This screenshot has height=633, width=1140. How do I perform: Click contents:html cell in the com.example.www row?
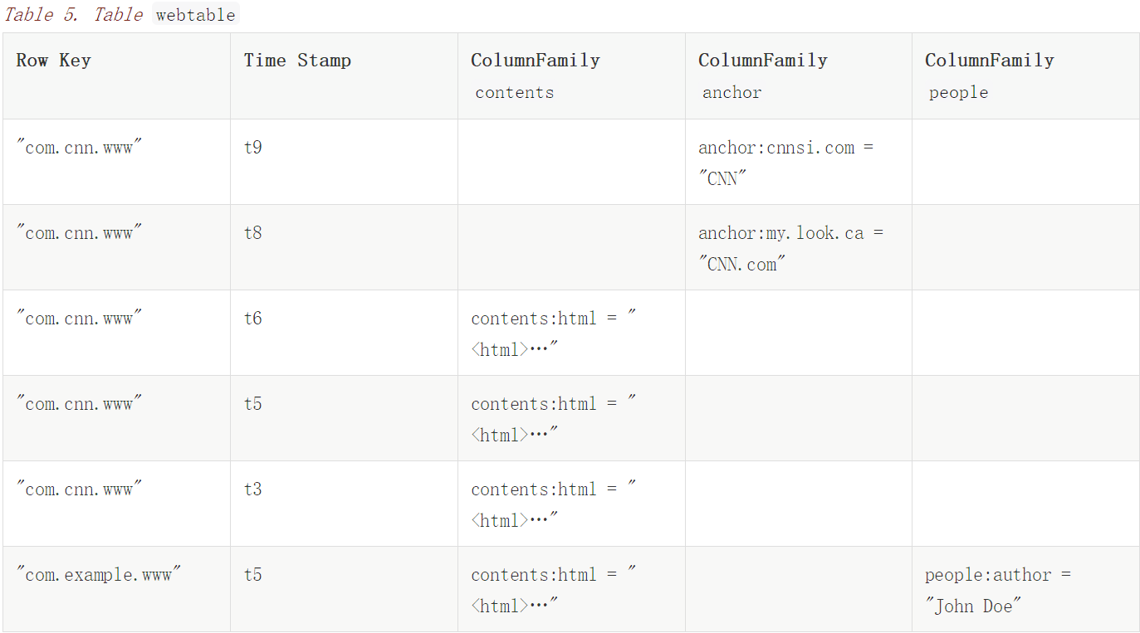553,590
